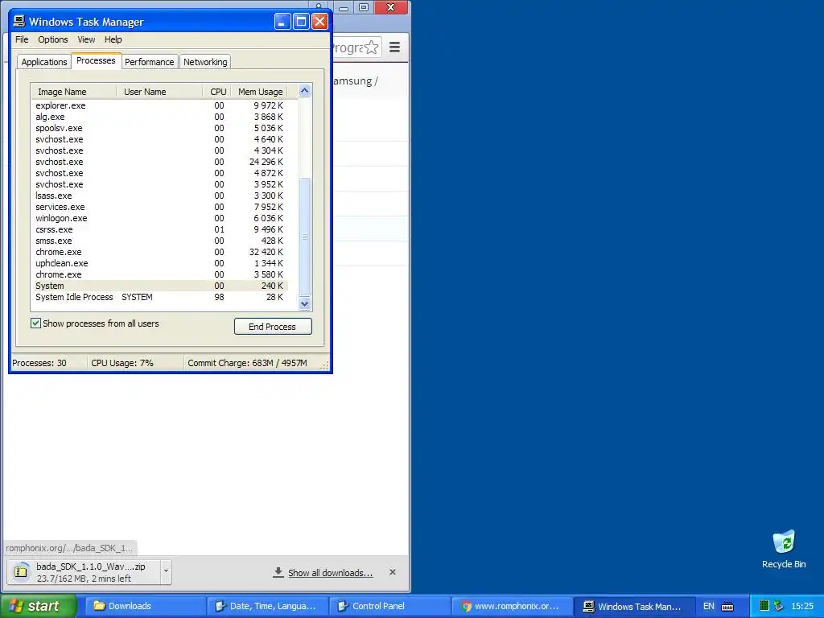Open the View menu
824x618 pixels.
[x=86, y=39]
